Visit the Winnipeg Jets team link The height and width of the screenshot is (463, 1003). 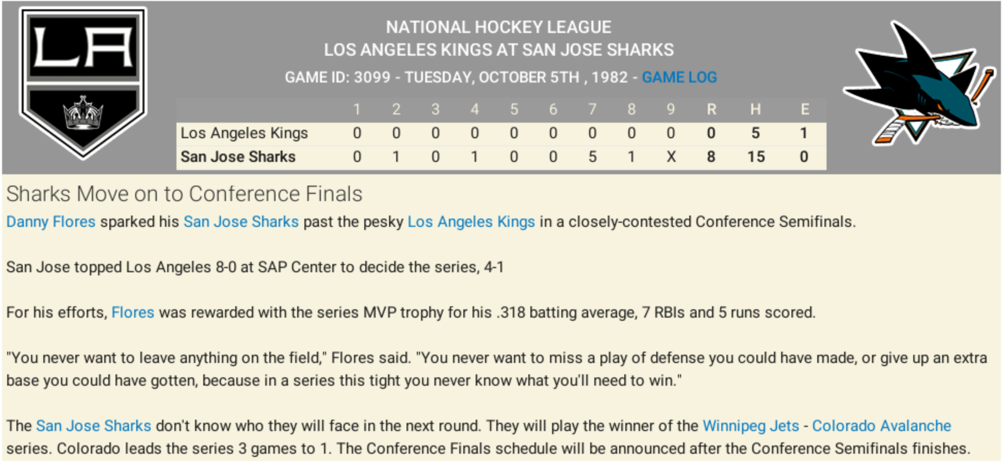[x=751, y=426]
